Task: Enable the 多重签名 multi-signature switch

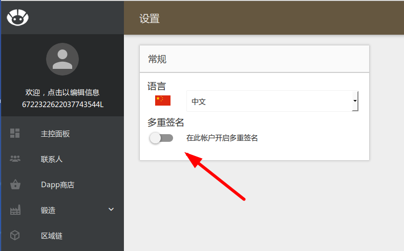Action: point(161,138)
